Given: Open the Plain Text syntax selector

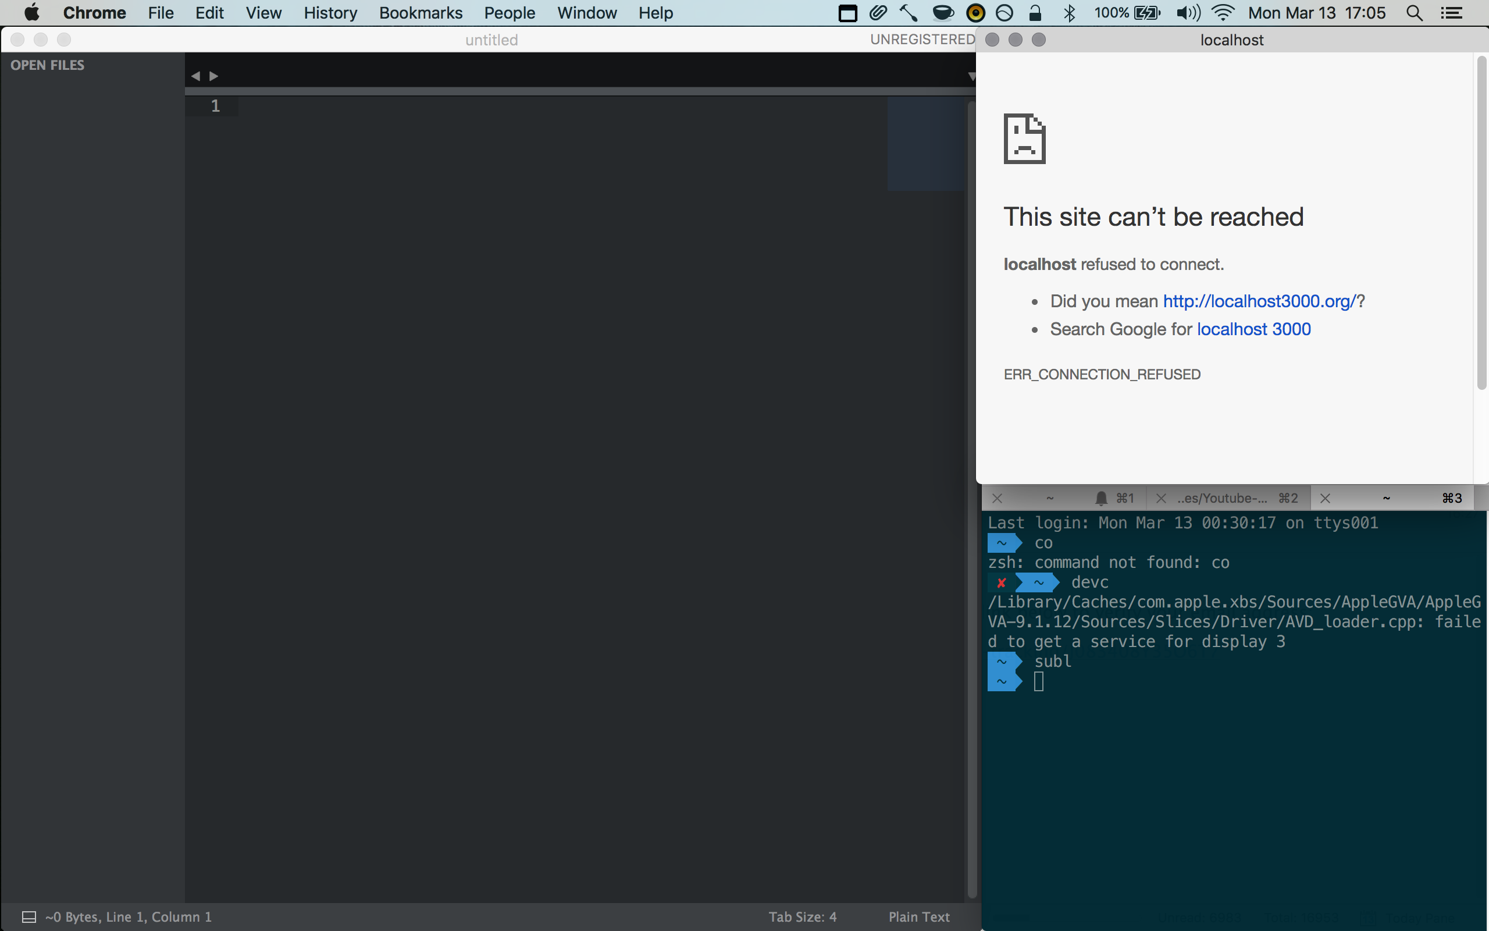Looking at the screenshot, I should (x=918, y=917).
